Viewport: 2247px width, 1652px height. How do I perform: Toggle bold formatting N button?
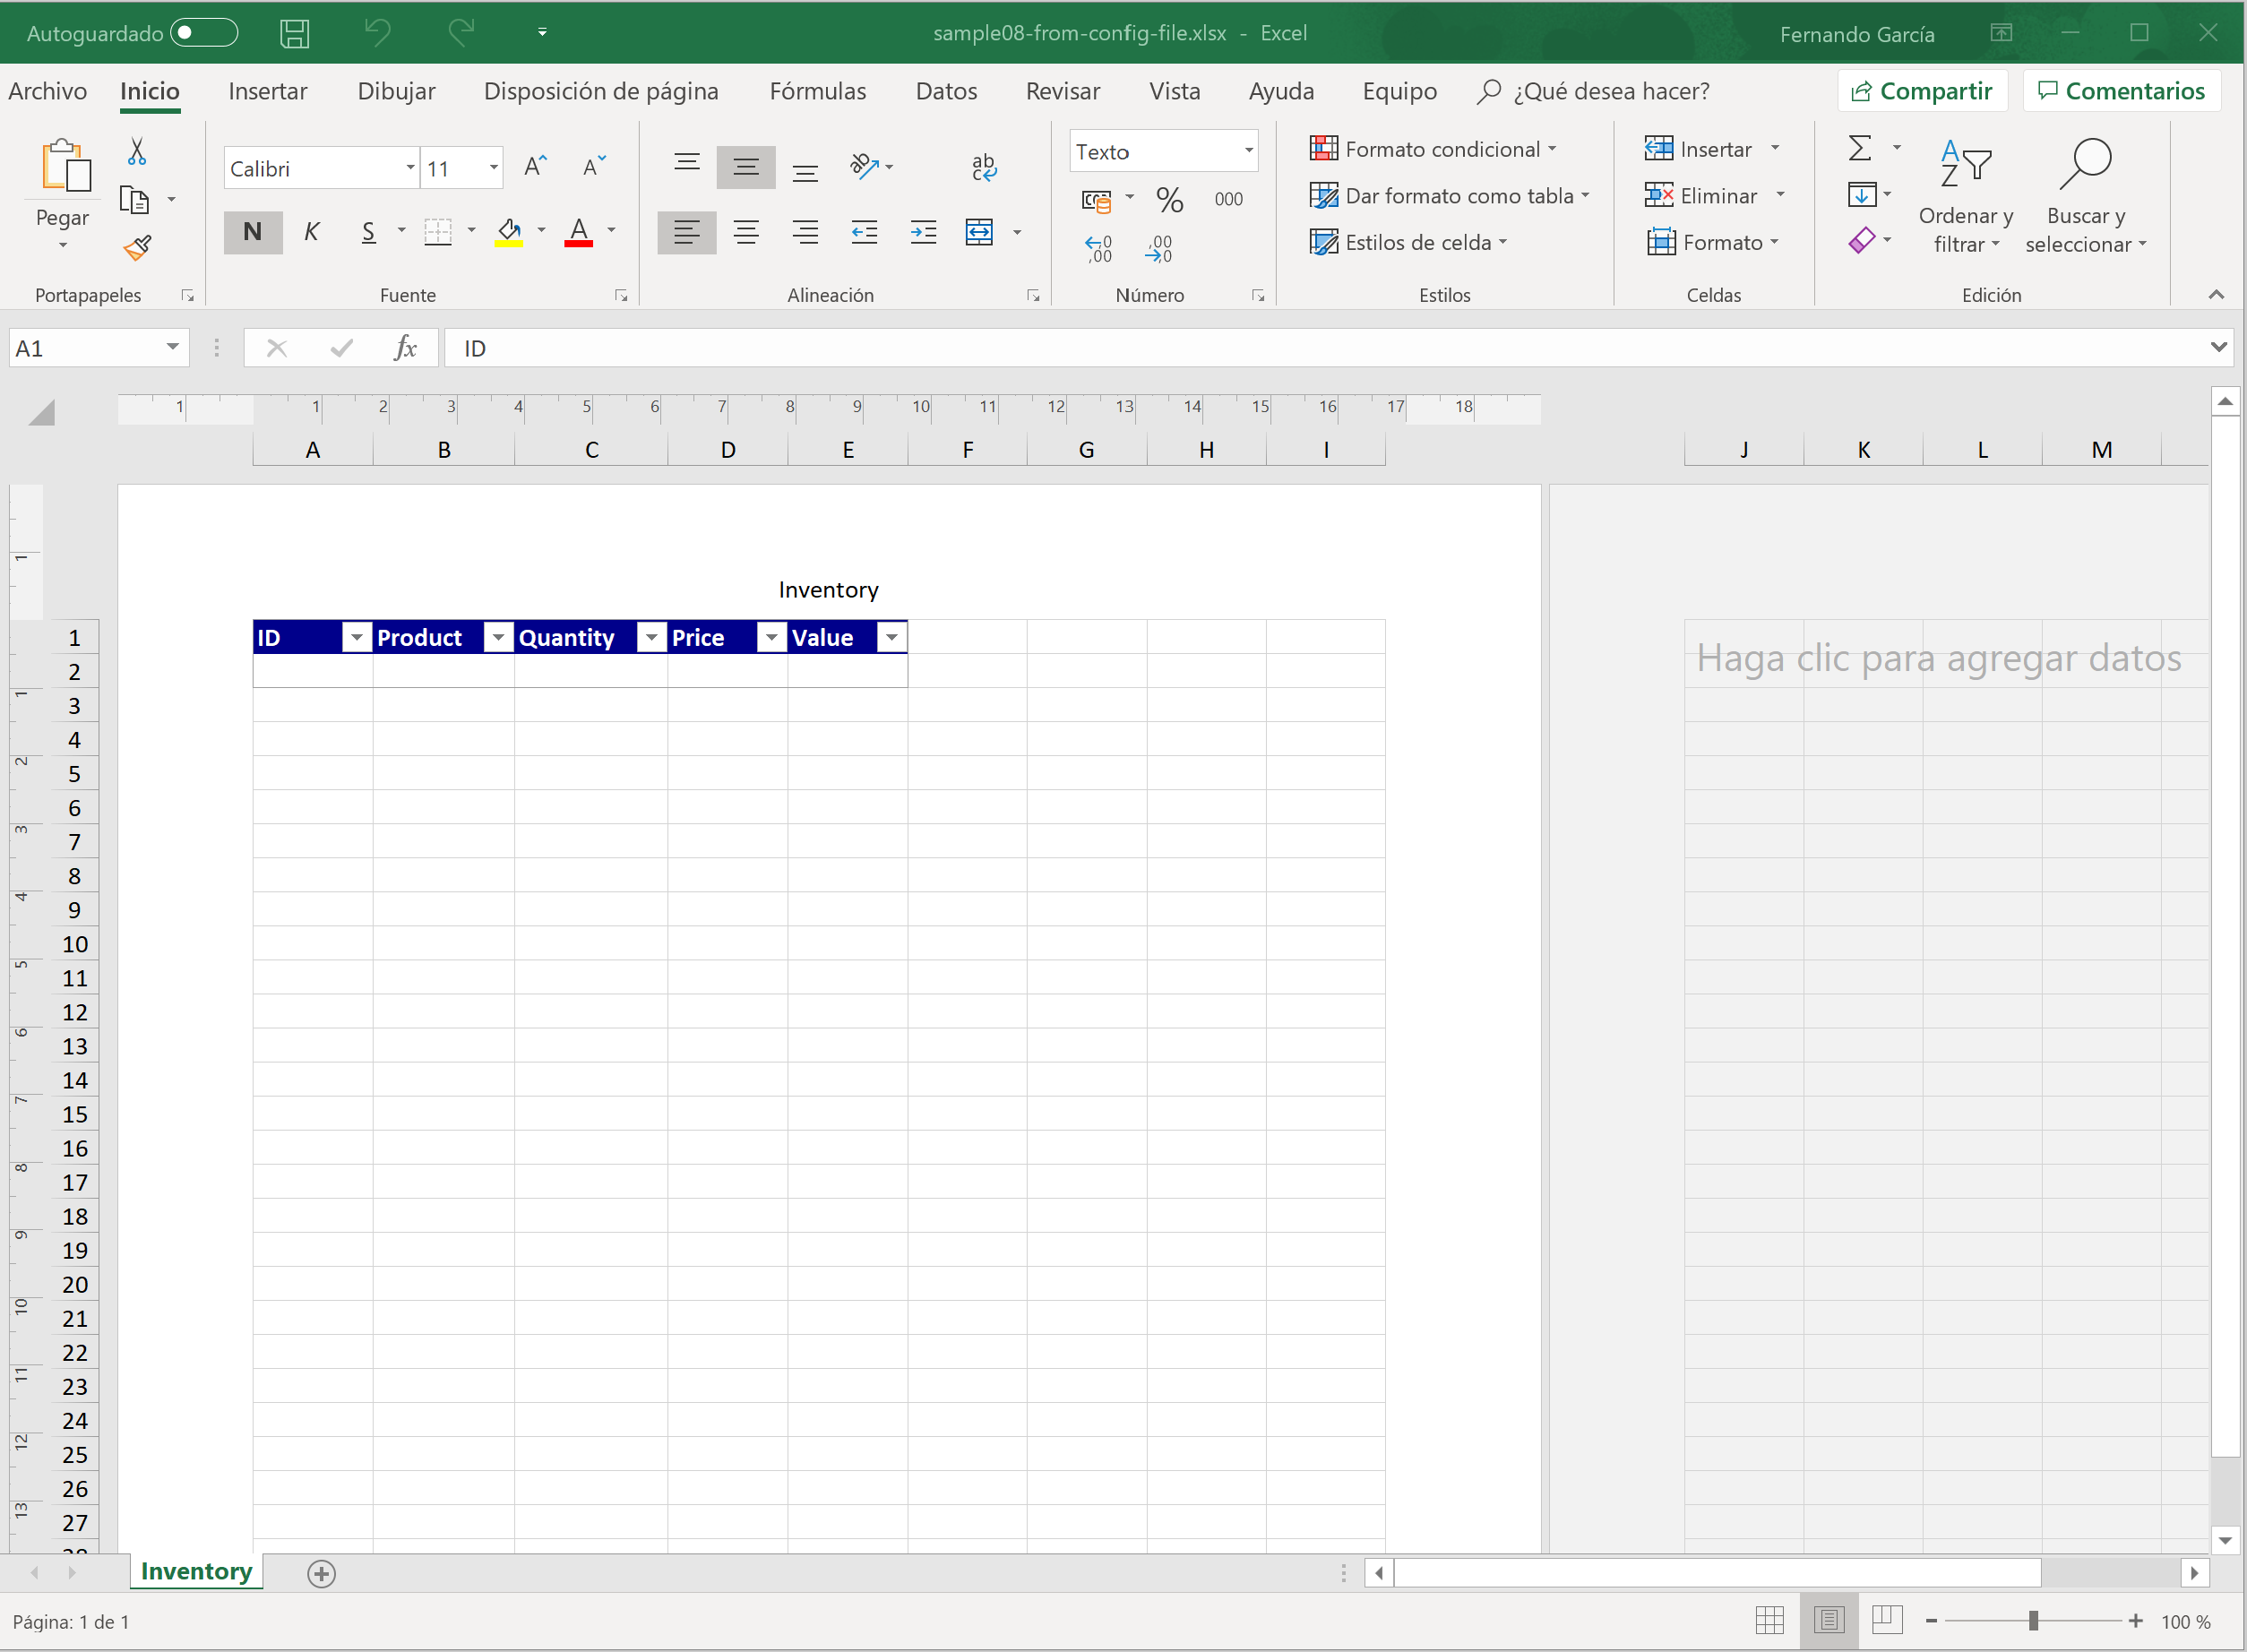tap(252, 232)
